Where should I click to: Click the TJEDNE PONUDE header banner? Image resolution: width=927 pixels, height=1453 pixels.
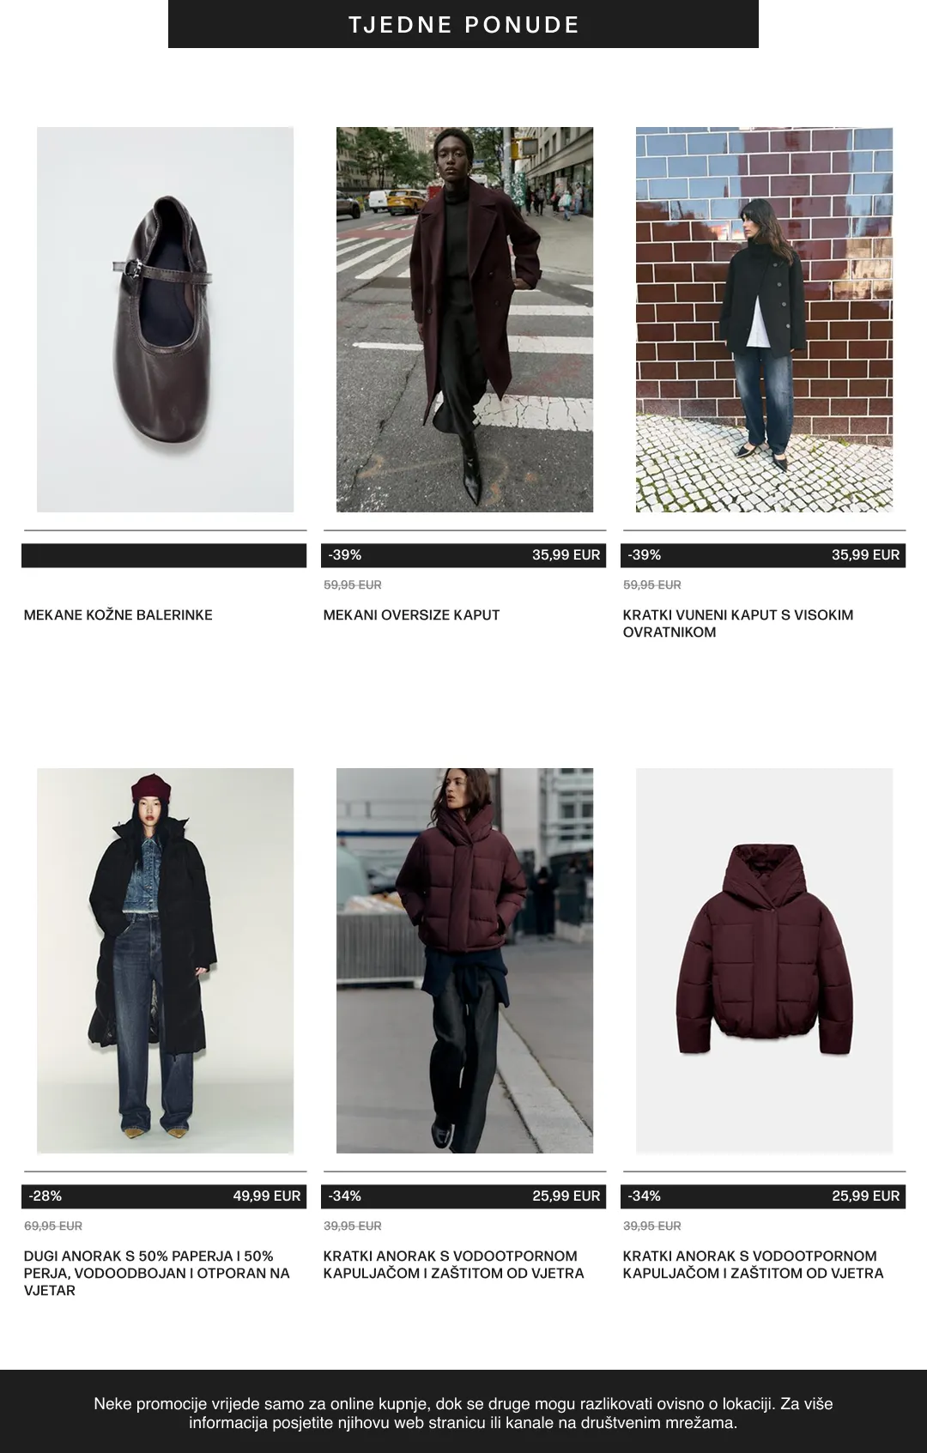click(463, 24)
